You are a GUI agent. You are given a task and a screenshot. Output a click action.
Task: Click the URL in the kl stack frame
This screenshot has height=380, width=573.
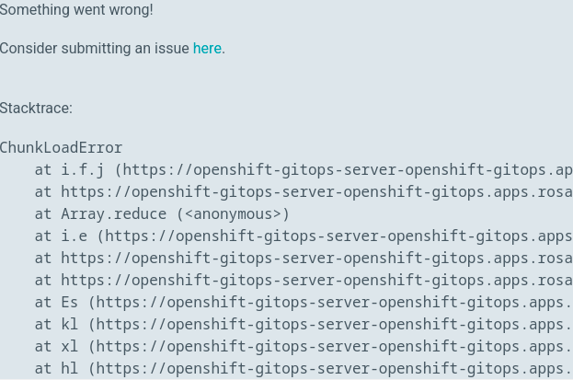pyautogui.click(x=334, y=324)
